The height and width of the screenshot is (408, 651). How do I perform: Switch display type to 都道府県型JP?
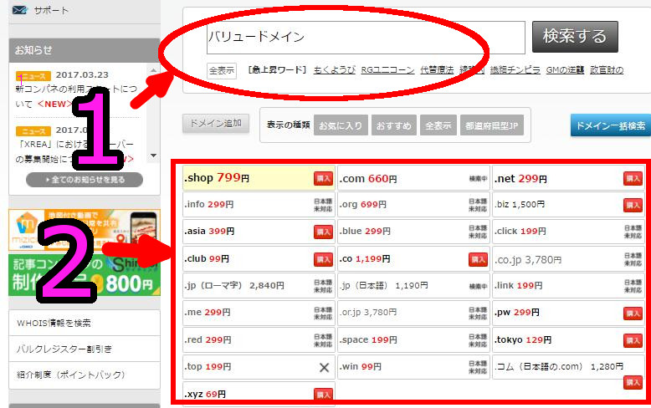click(491, 125)
